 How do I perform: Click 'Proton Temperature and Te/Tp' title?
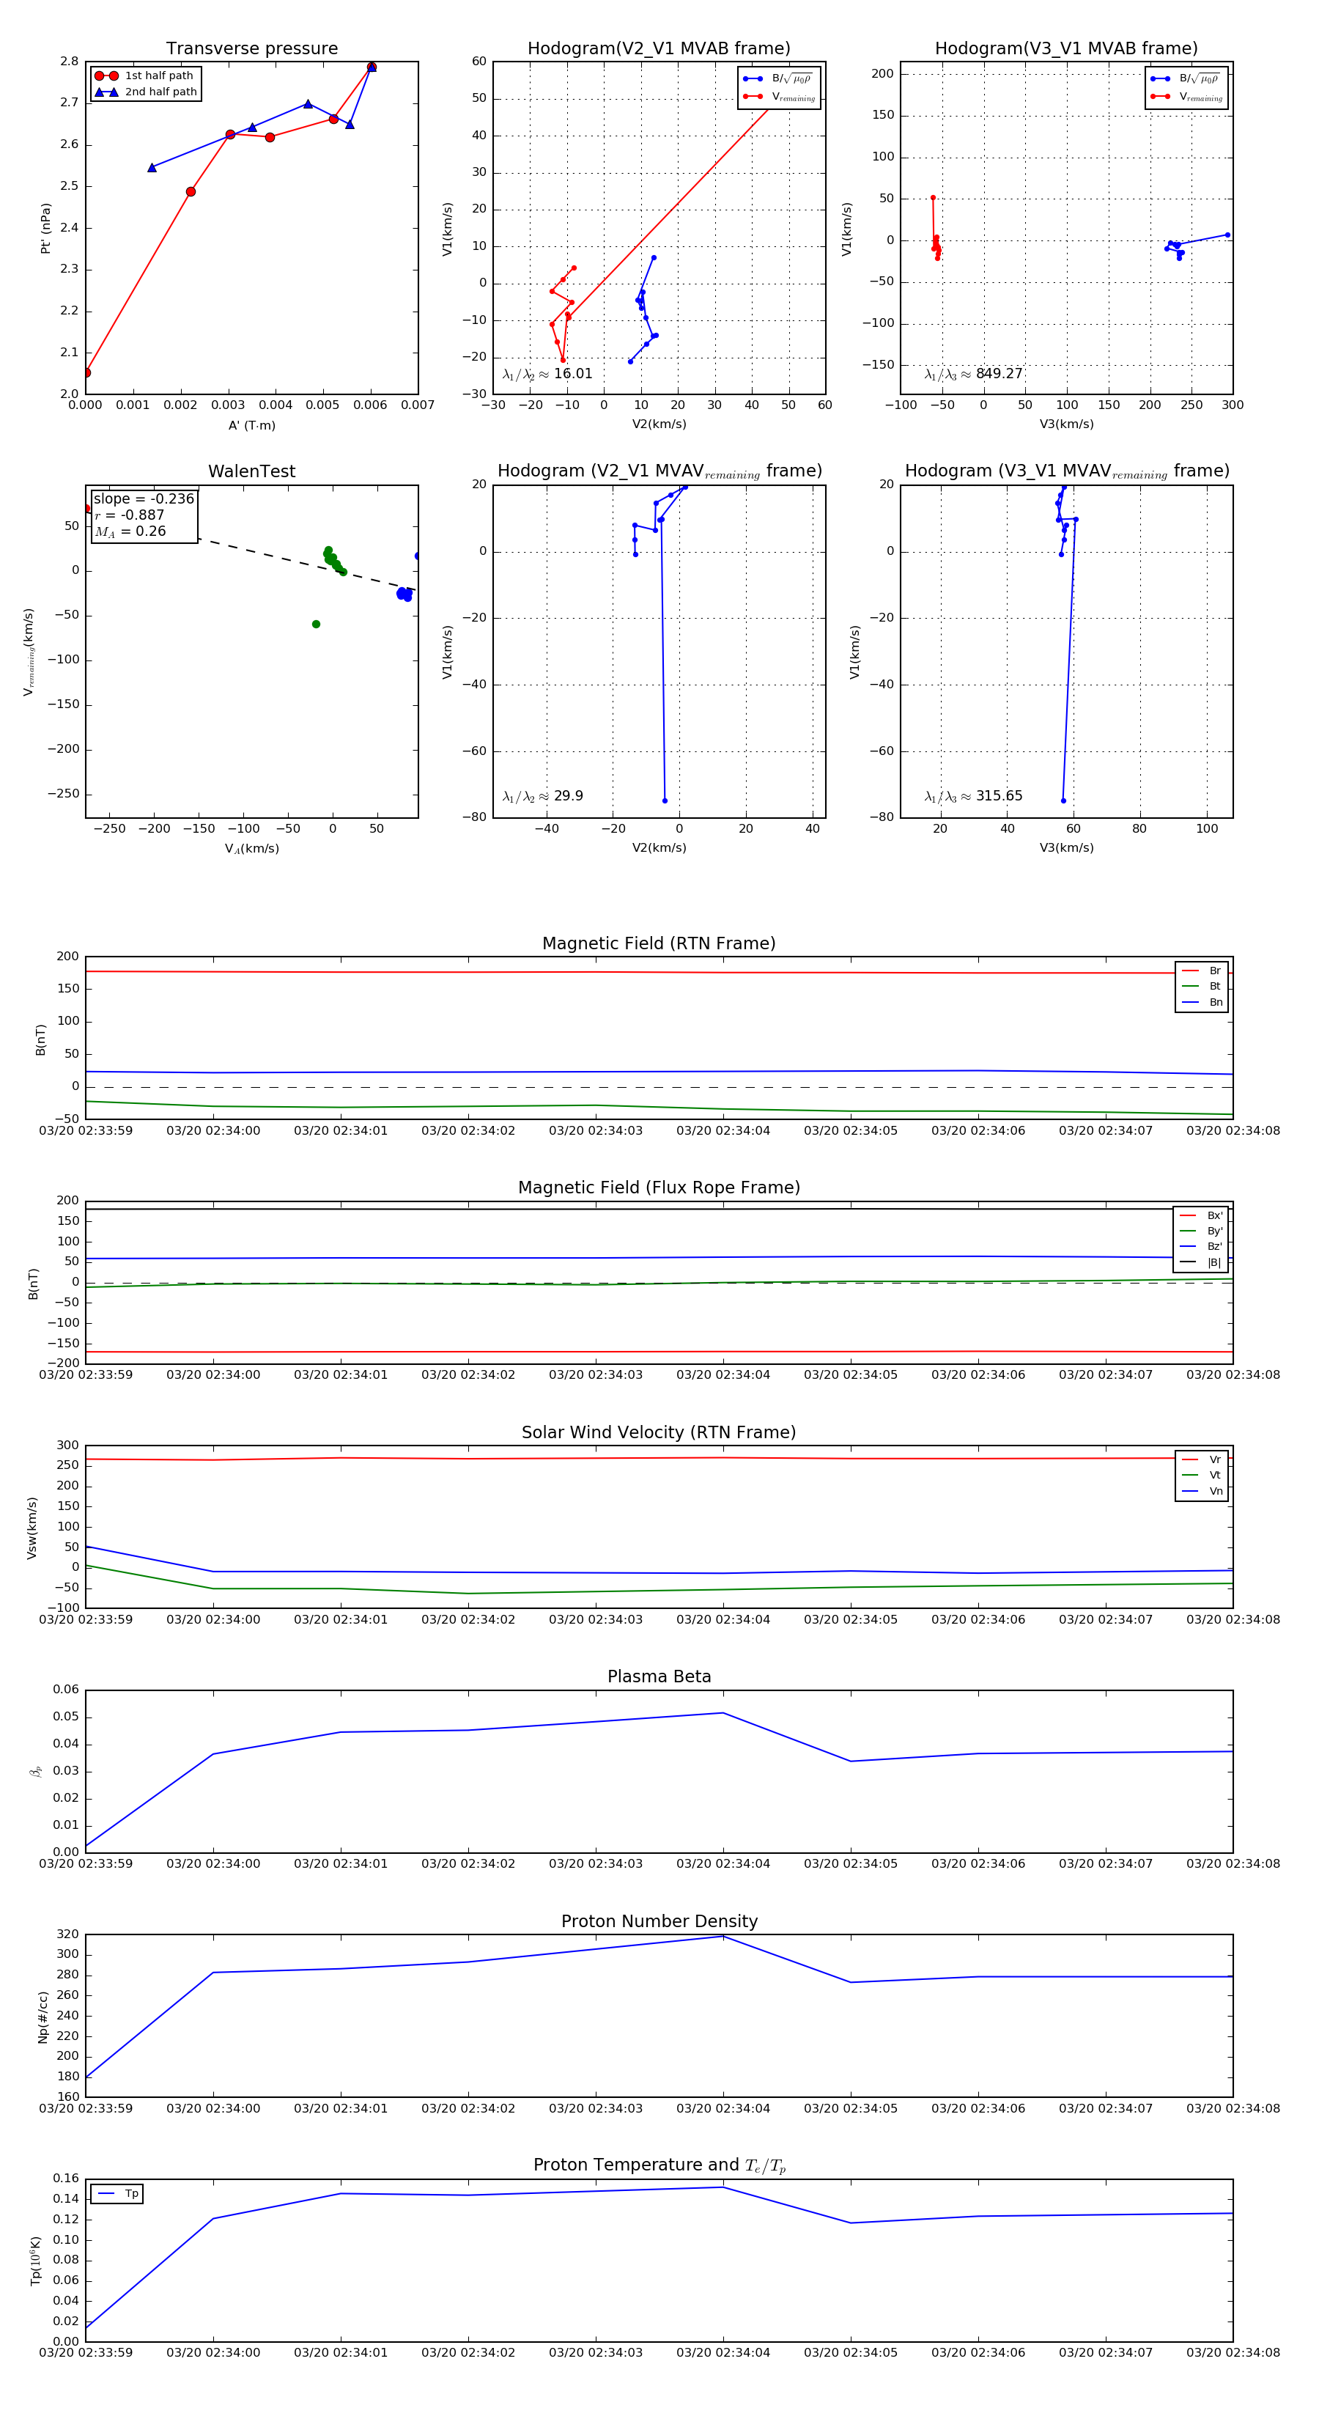coord(658,2165)
